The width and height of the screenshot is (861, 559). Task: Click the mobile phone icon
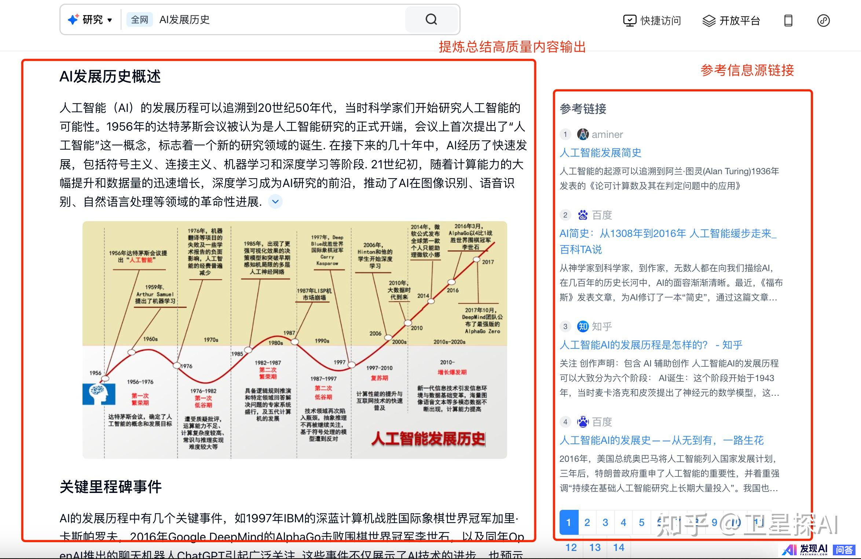point(788,21)
